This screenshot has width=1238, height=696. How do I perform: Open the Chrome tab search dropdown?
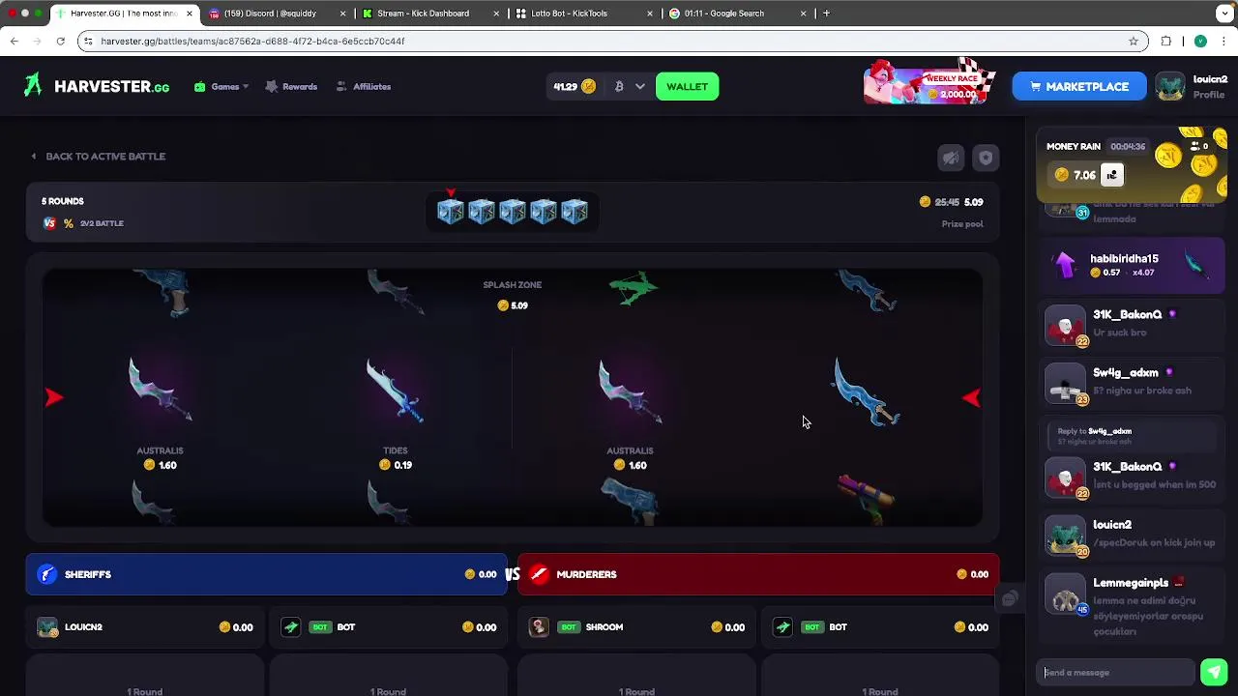pyautogui.click(x=1224, y=14)
